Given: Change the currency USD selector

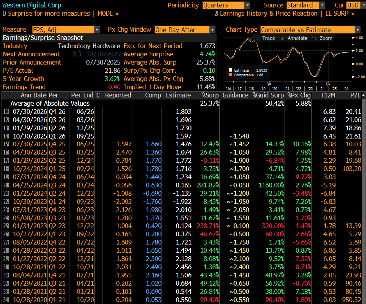Looking at the screenshot, I should click(x=353, y=5).
